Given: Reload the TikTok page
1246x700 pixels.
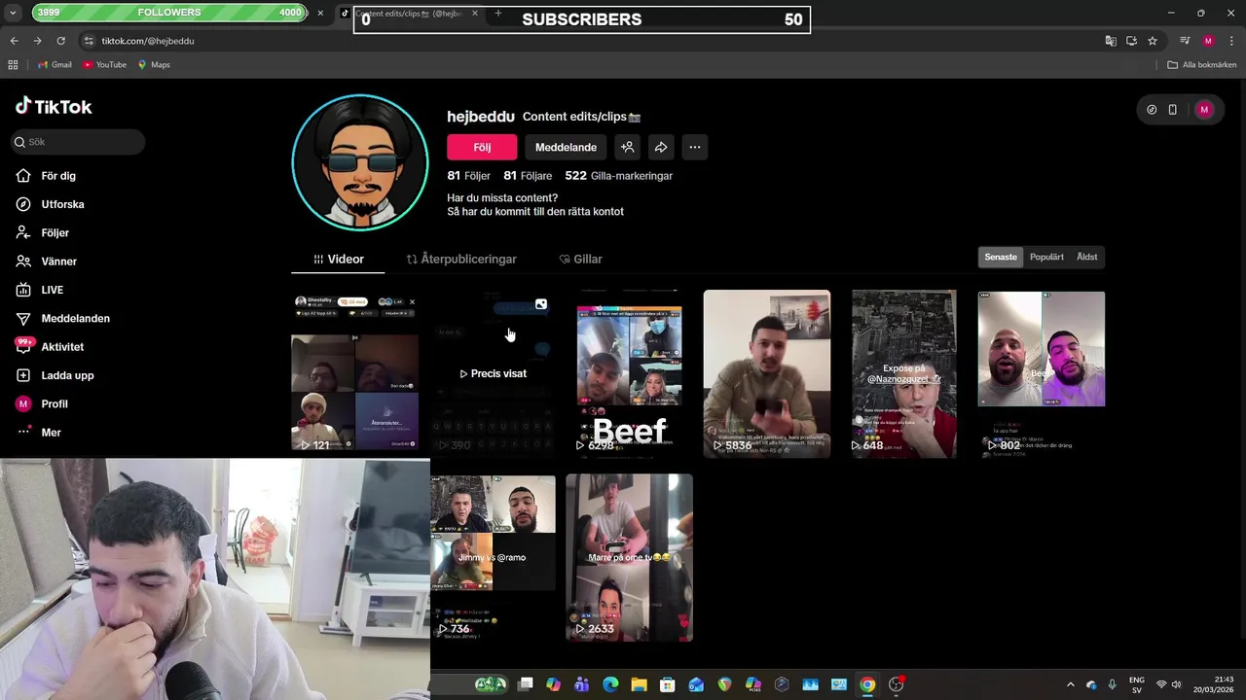Looking at the screenshot, I should (60, 41).
